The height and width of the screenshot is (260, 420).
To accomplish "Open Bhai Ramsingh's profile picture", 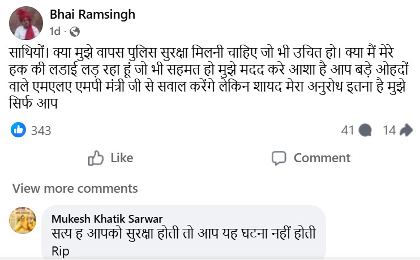I will tap(26, 23).
